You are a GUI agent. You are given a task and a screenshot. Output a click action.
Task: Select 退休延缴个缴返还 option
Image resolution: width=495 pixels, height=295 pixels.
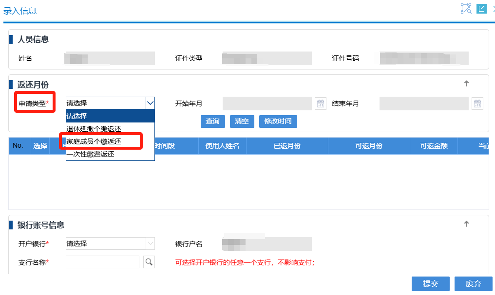94,129
